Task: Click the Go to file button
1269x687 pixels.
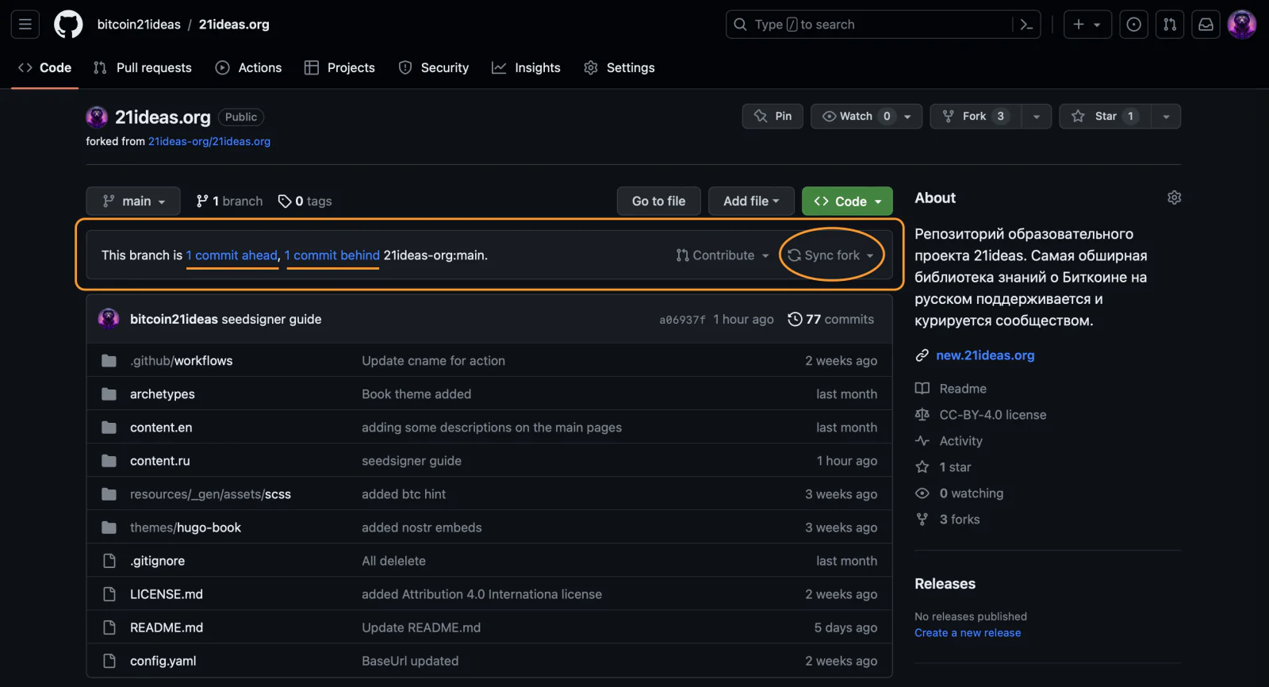Action: 659,201
